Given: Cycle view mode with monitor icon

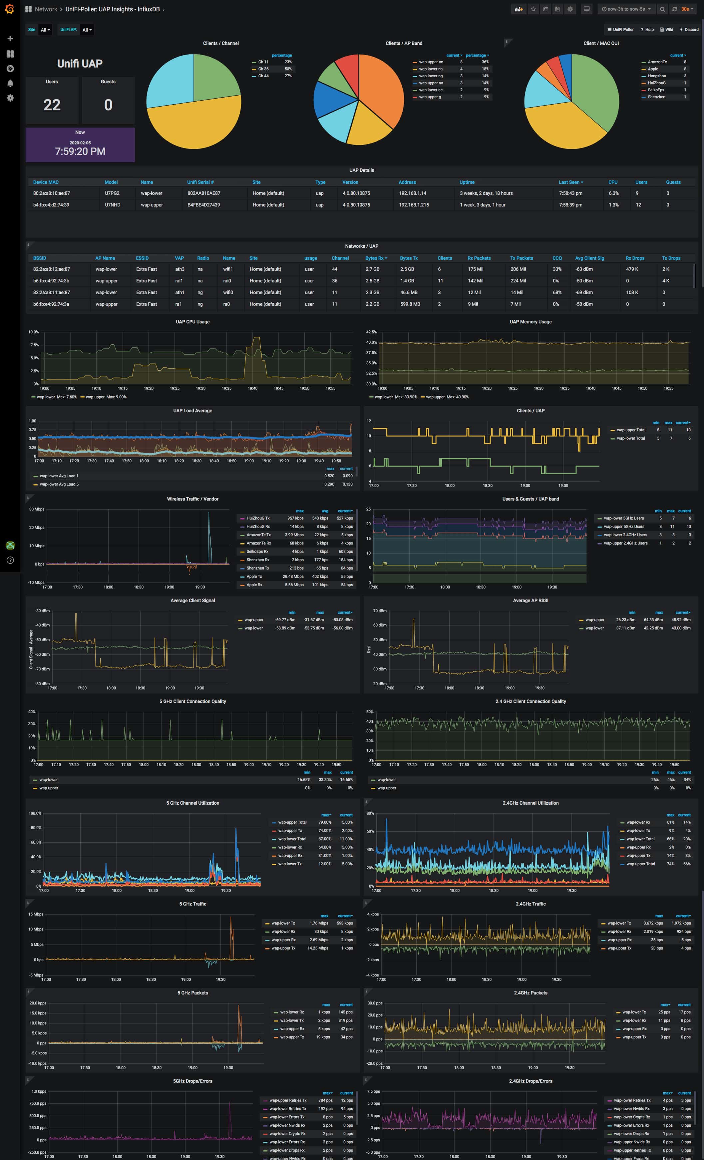Looking at the screenshot, I should [586, 9].
